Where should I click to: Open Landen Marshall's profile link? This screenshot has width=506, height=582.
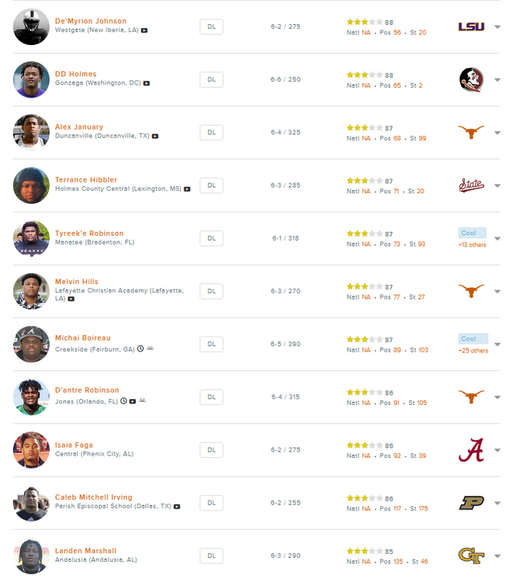click(x=85, y=551)
